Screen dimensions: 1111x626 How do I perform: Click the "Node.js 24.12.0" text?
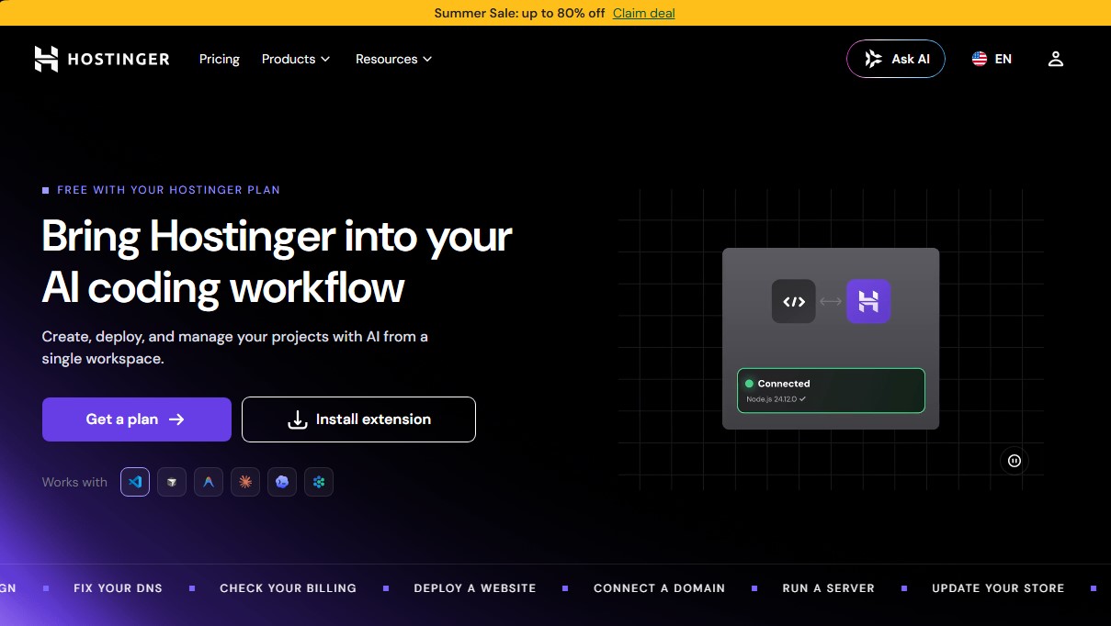pyautogui.click(x=770, y=399)
